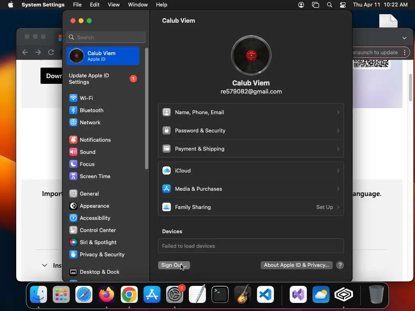Open Bluetooth settings in sidebar
The image size is (415, 311).
pos(86,110)
